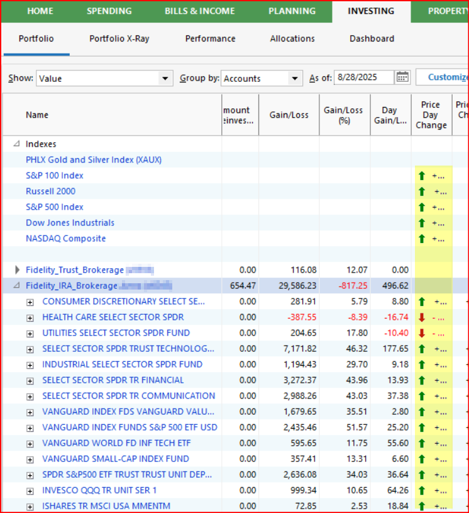Image resolution: width=469 pixels, height=513 pixels.
Task: Collapse the Fidelity_IRA_Brokerage account
Action: [17, 286]
